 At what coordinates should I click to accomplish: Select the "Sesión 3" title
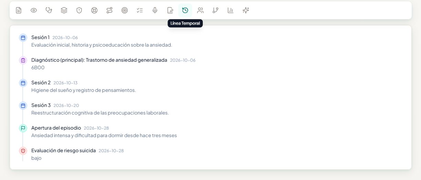[41, 105]
